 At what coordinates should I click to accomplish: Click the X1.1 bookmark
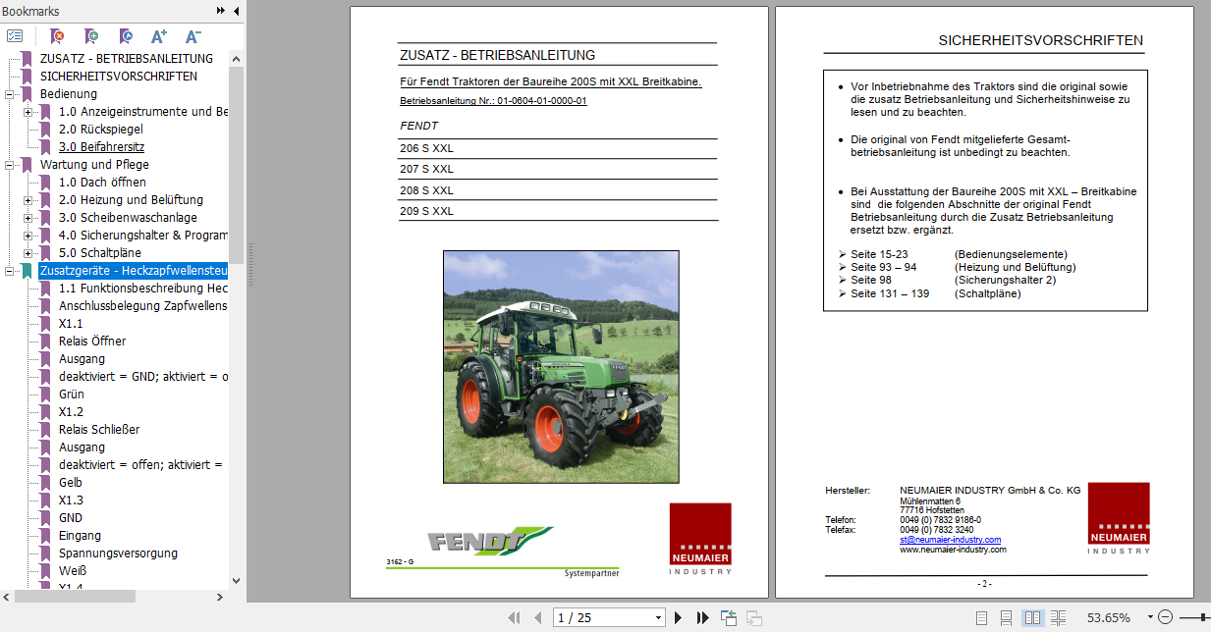pos(71,324)
